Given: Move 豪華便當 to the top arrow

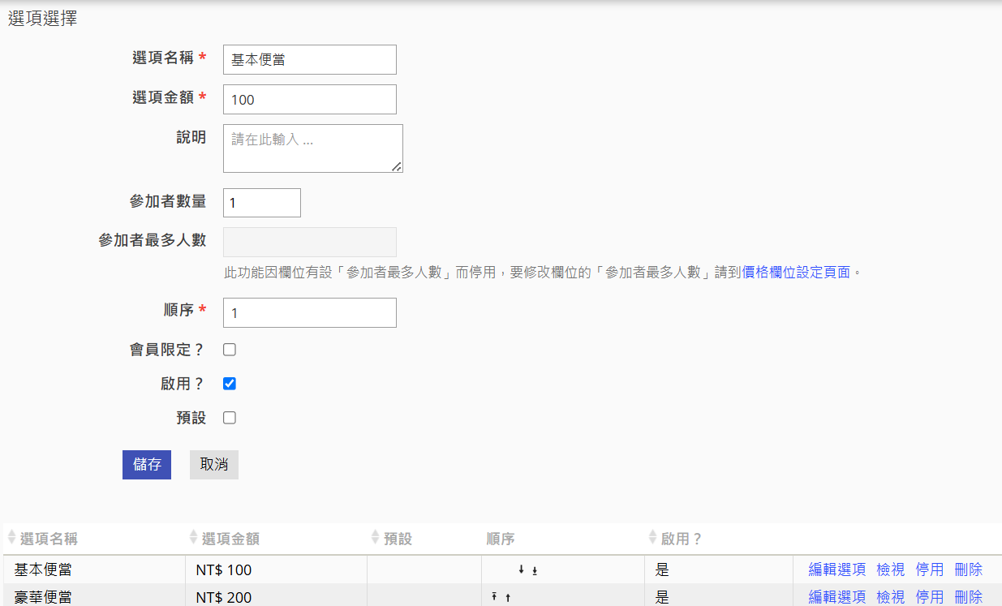Looking at the screenshot, I should [494, 597].
